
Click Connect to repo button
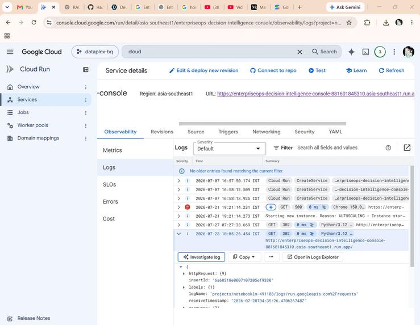click(x=273, y=70)
